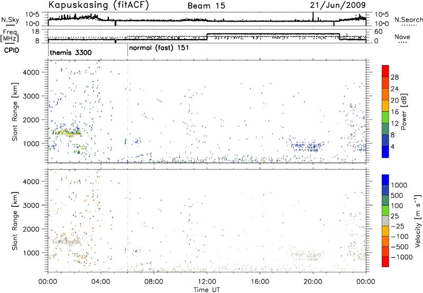Click the yellow 16–20 dB Power colorbar segment
The height and width of the screenshot is (293, 423).
click(385, 105)
